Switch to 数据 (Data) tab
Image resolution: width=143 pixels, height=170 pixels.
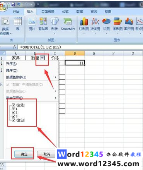tap(80, 12)
